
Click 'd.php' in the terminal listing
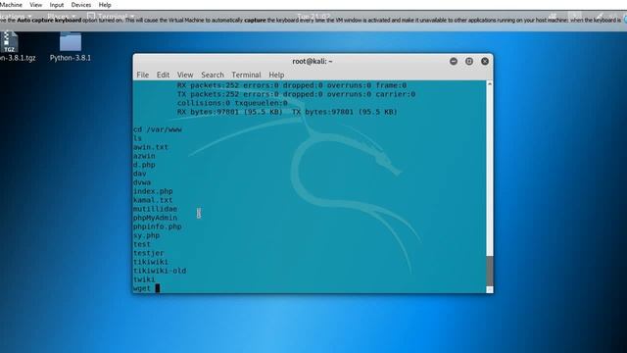click(144, 165)
